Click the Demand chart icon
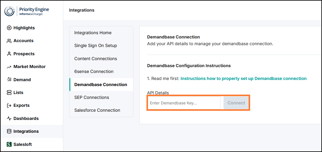 coord(9,79)
